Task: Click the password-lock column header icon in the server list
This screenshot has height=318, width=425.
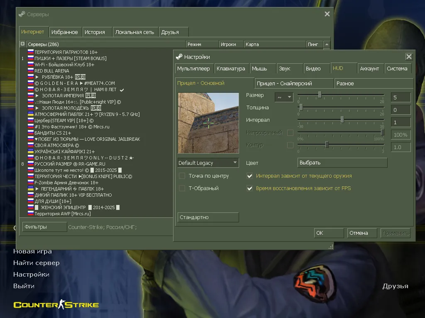Action: (x=23, y=44)
